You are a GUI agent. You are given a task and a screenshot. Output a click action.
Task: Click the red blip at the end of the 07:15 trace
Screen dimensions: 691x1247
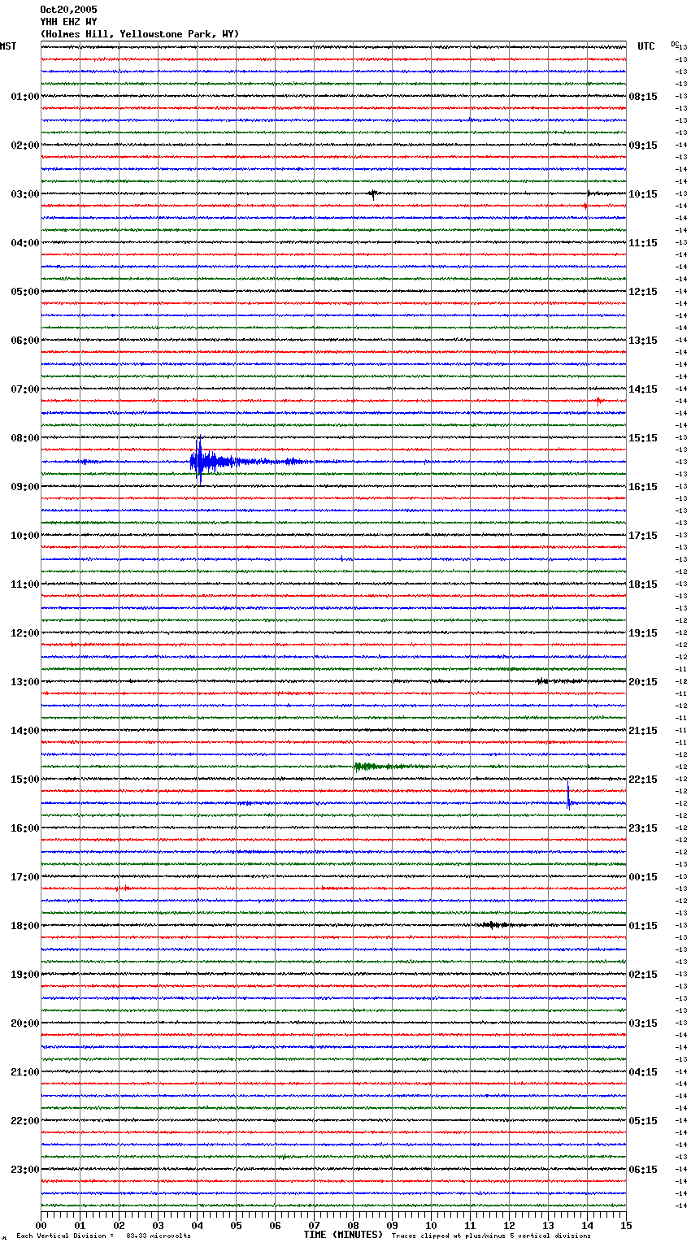(599, 401)
